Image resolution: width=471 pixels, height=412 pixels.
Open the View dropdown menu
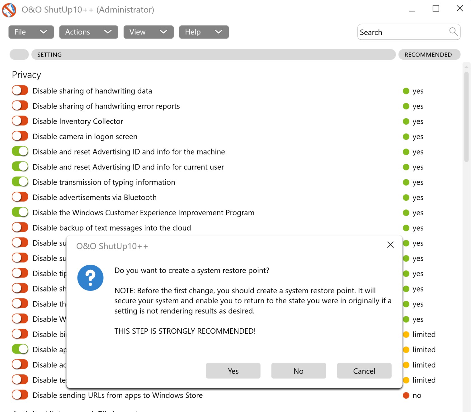tap(148, 32)
